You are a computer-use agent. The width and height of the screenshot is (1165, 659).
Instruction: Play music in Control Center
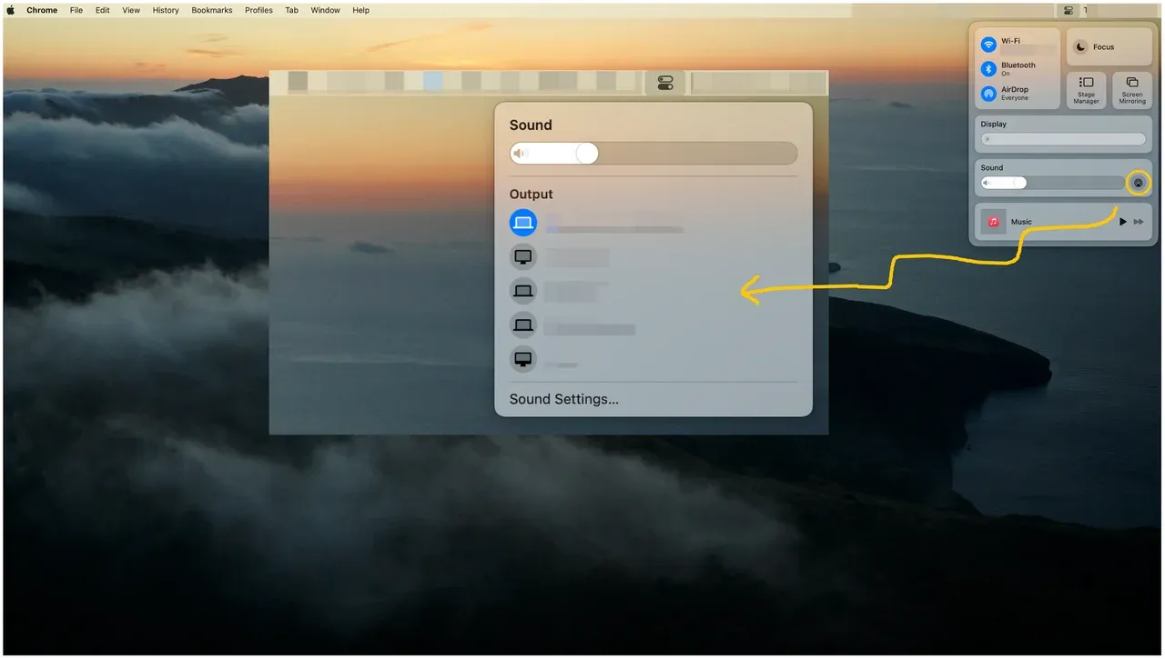point(1122,222)
